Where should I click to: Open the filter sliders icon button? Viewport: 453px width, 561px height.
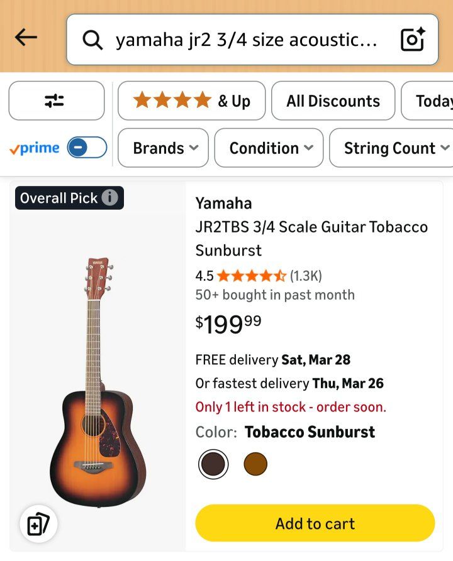(56, 101)
